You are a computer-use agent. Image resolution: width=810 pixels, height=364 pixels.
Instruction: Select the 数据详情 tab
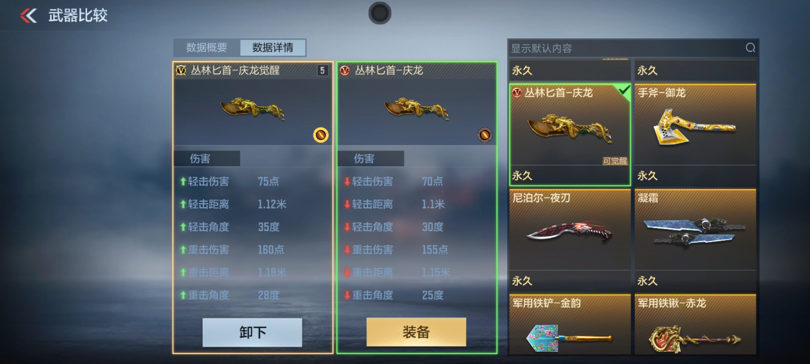click(273, 48)
